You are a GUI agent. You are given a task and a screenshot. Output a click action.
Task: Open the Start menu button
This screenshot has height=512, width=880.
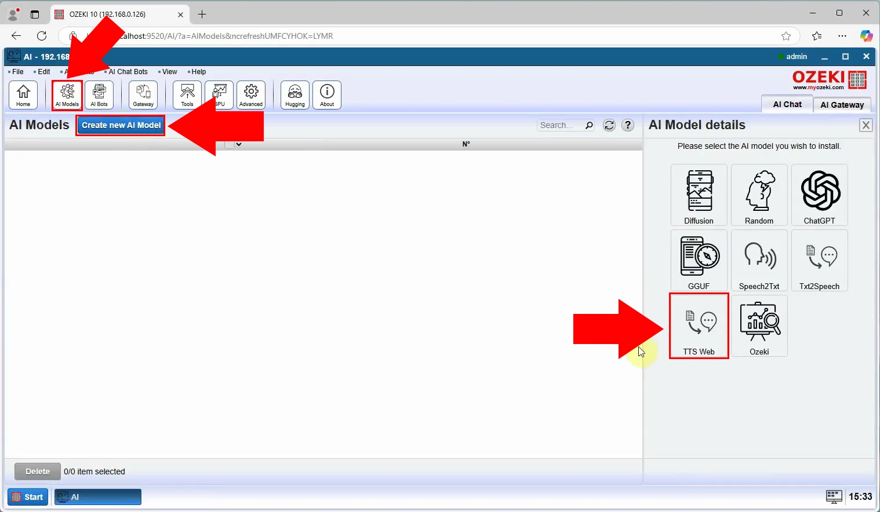pyautogui.click(x=28, y=497)
